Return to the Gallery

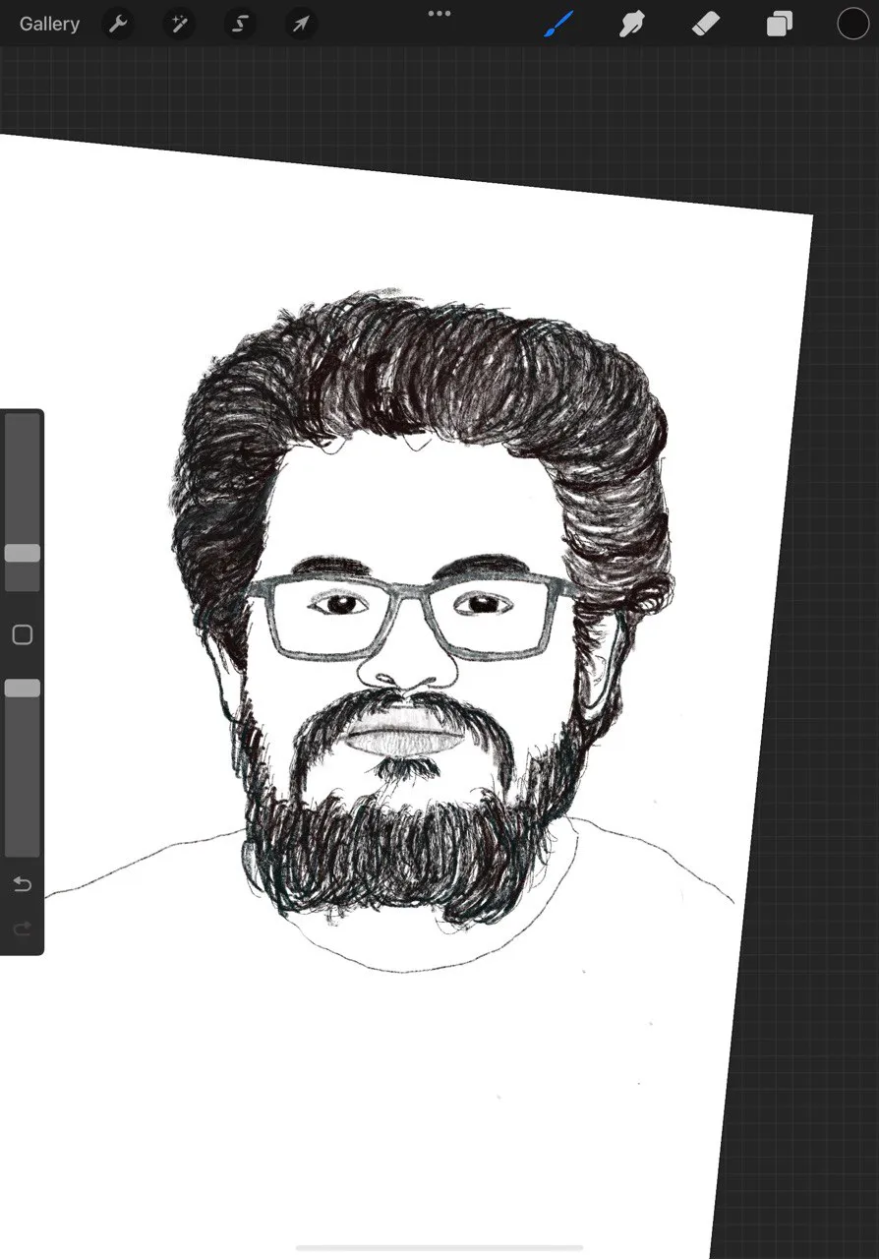(x=49, y=24)
